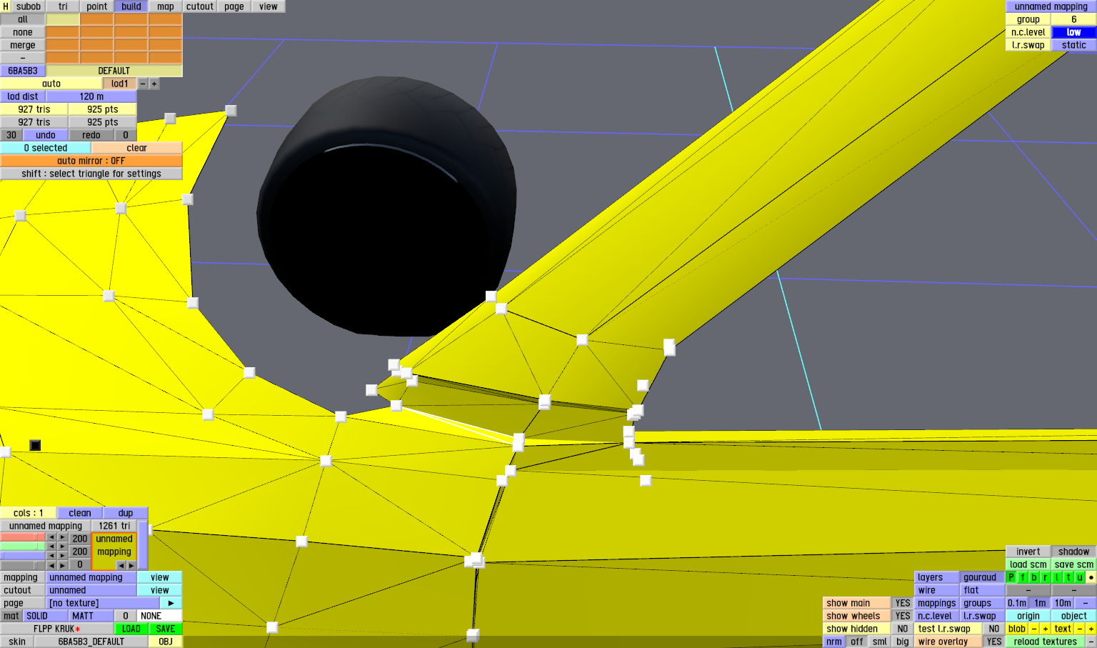Toggle show hidden NO setting

[903, 629]
